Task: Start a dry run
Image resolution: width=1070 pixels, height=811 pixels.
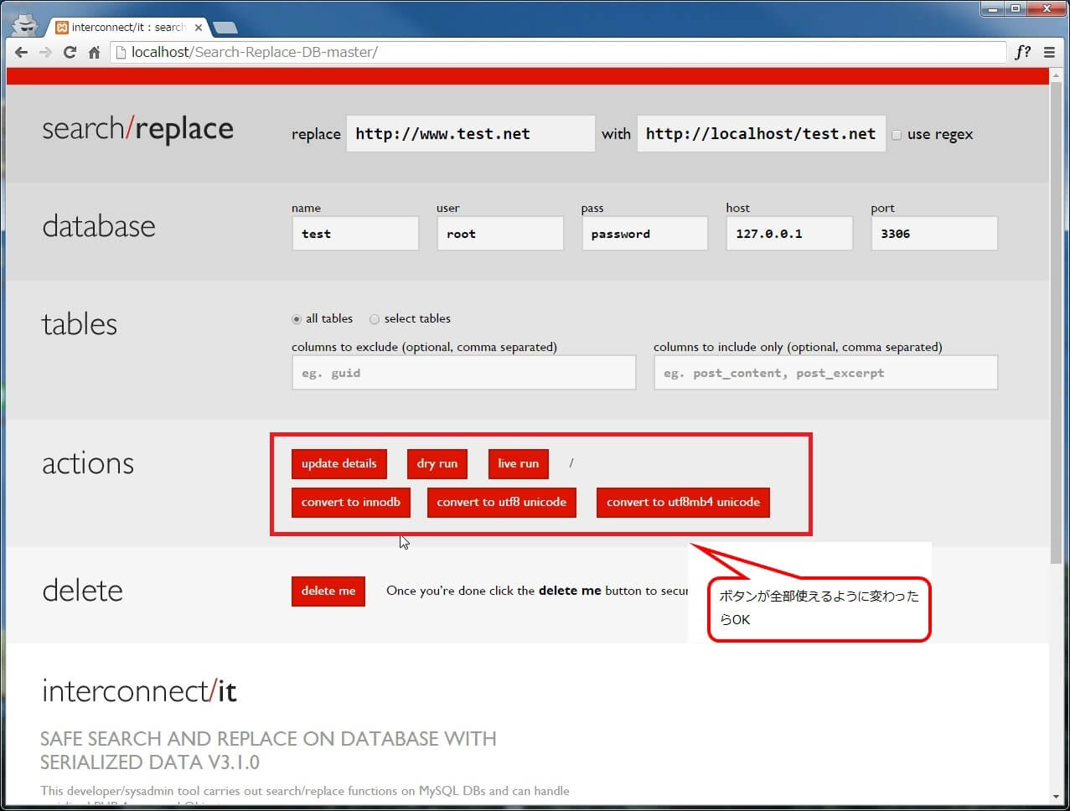Action: tap(437, 463)
